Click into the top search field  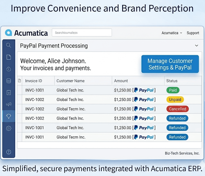(x=82, y=33)
